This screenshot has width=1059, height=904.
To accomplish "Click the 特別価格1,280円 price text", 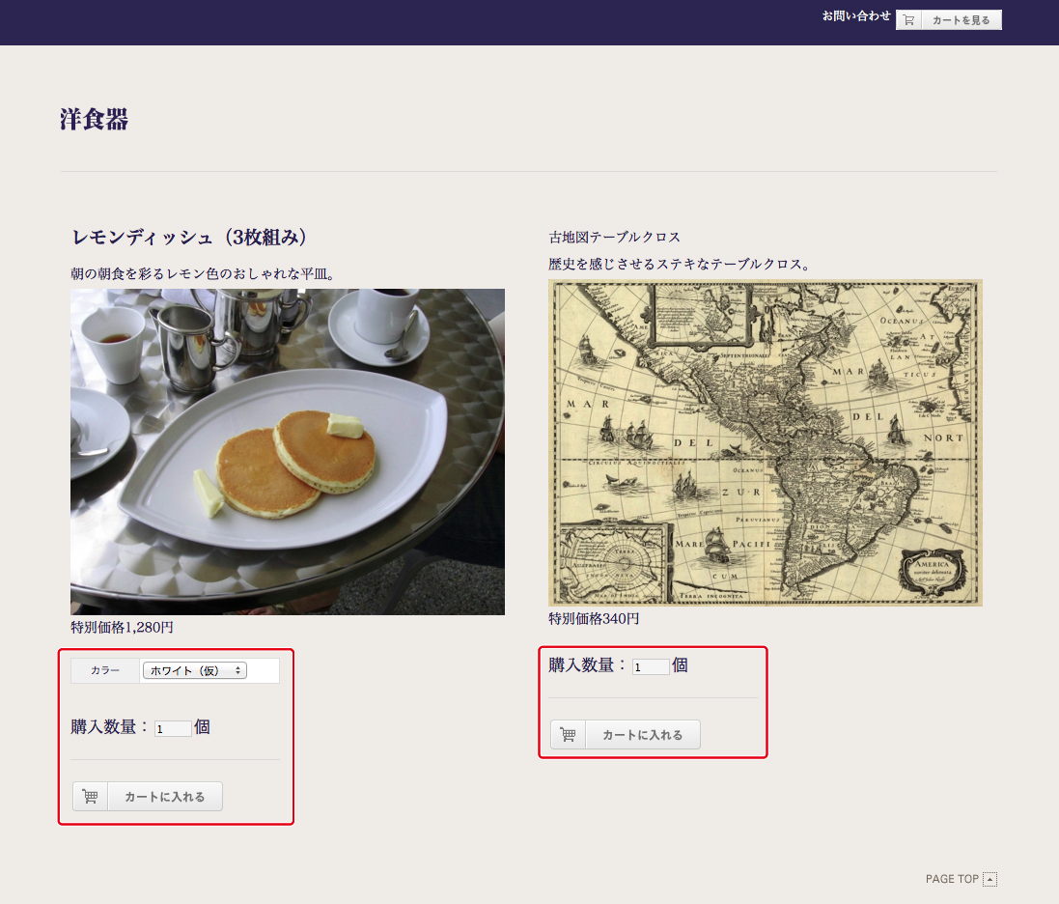I will [123, 628].
